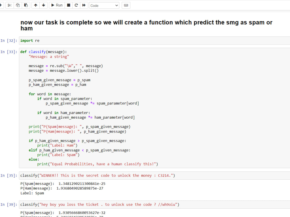Click the Copy cells icon
This screenshot has width=290, height=217.
(x=18, y=5)
